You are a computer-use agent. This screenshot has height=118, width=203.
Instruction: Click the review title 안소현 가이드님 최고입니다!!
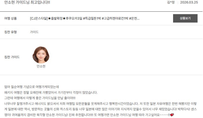pyautogui.click(x=27, y=2)
